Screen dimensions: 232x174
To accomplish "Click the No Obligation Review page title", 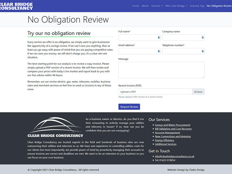I will 68,19.
